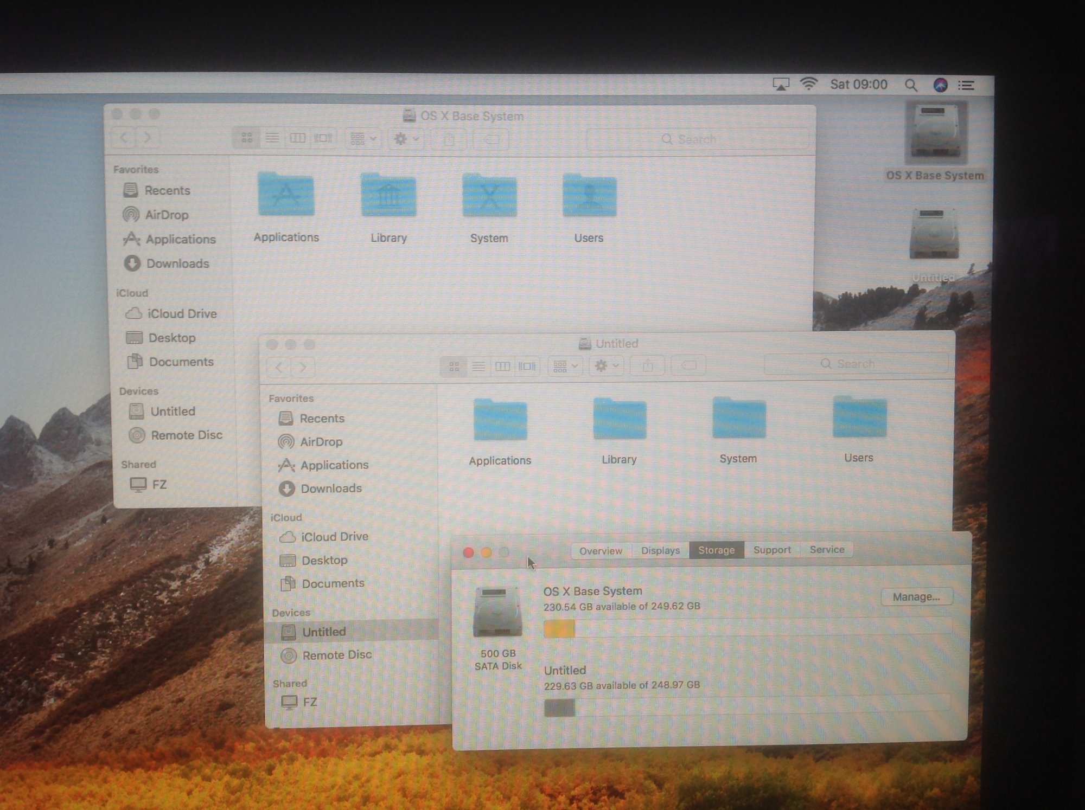Click the Wi-Fi status icon
This screenshot has height=810, width=1085.
point(808,84)
